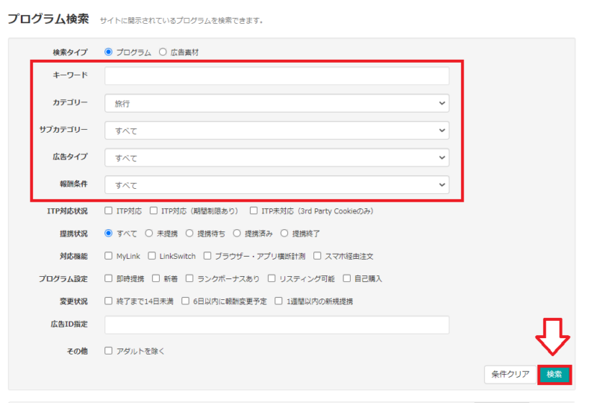Select the 提携済み radio option
The height and width of the screenshot is (403, 597).
pyautogui.click(x=237, y=233)
